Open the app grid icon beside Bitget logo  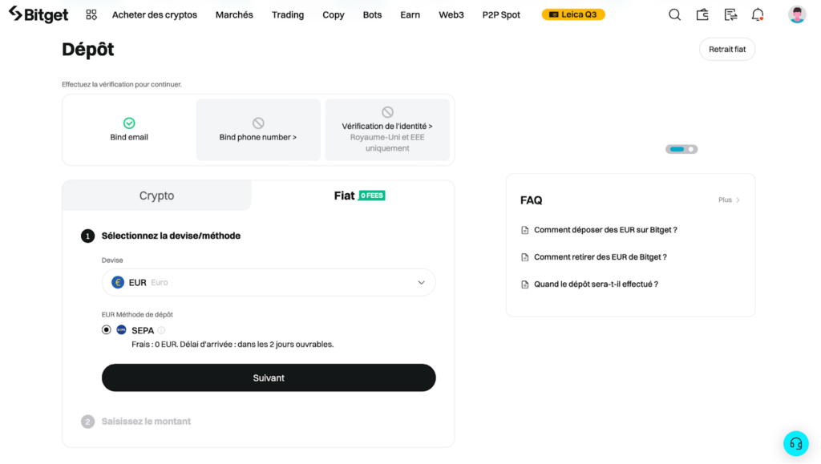[x=91, y=14]
